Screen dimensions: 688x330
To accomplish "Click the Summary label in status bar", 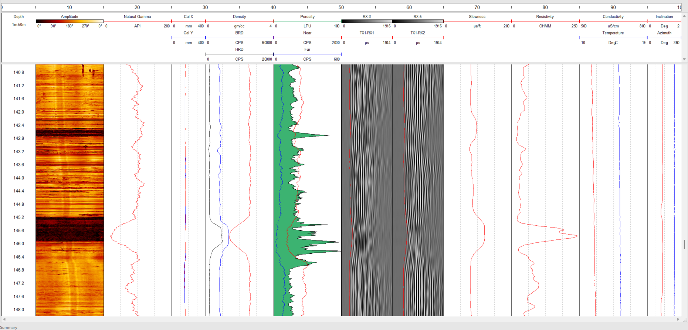I will click(x=9, y=327).
